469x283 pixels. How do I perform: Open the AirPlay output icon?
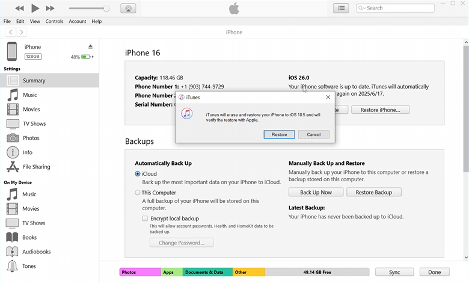click(x=128, y=8)
